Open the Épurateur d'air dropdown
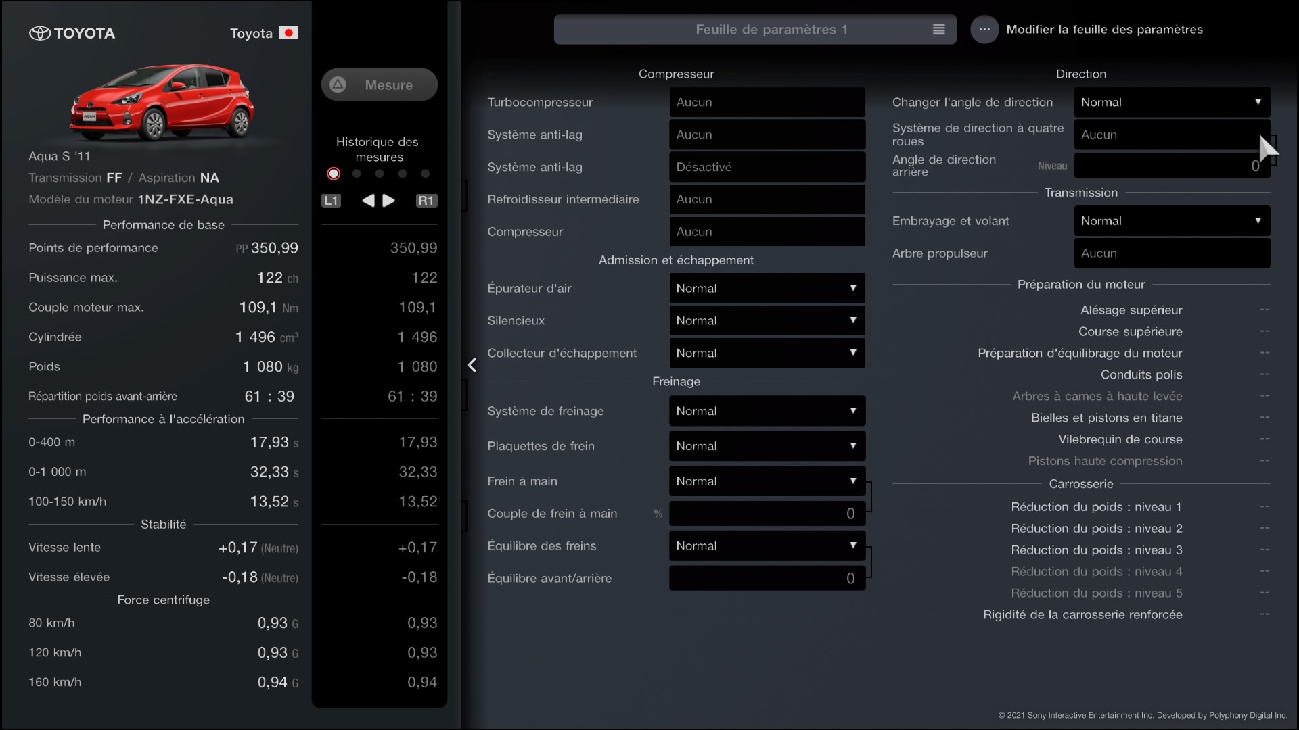Viewport: 1299px width, 730px height. point(767,288)
